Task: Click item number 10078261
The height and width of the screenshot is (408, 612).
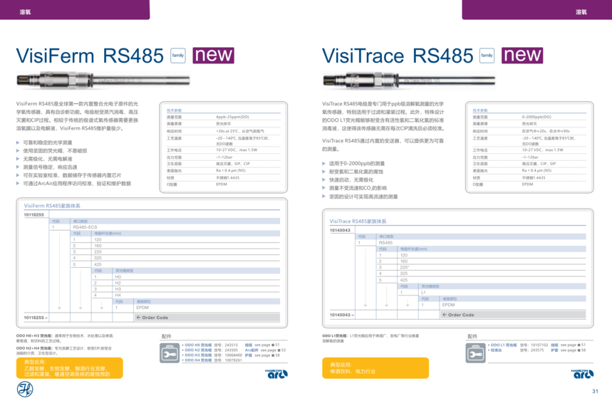Action: click(x=234, y=360)
